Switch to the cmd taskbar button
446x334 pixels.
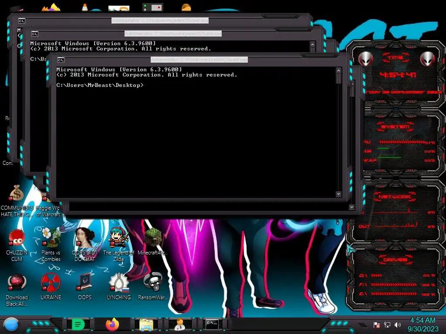tap(212, 324)
